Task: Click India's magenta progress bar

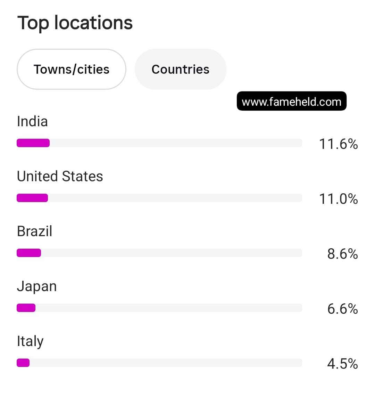Action: pyautogui.click(x=33, y=143)
